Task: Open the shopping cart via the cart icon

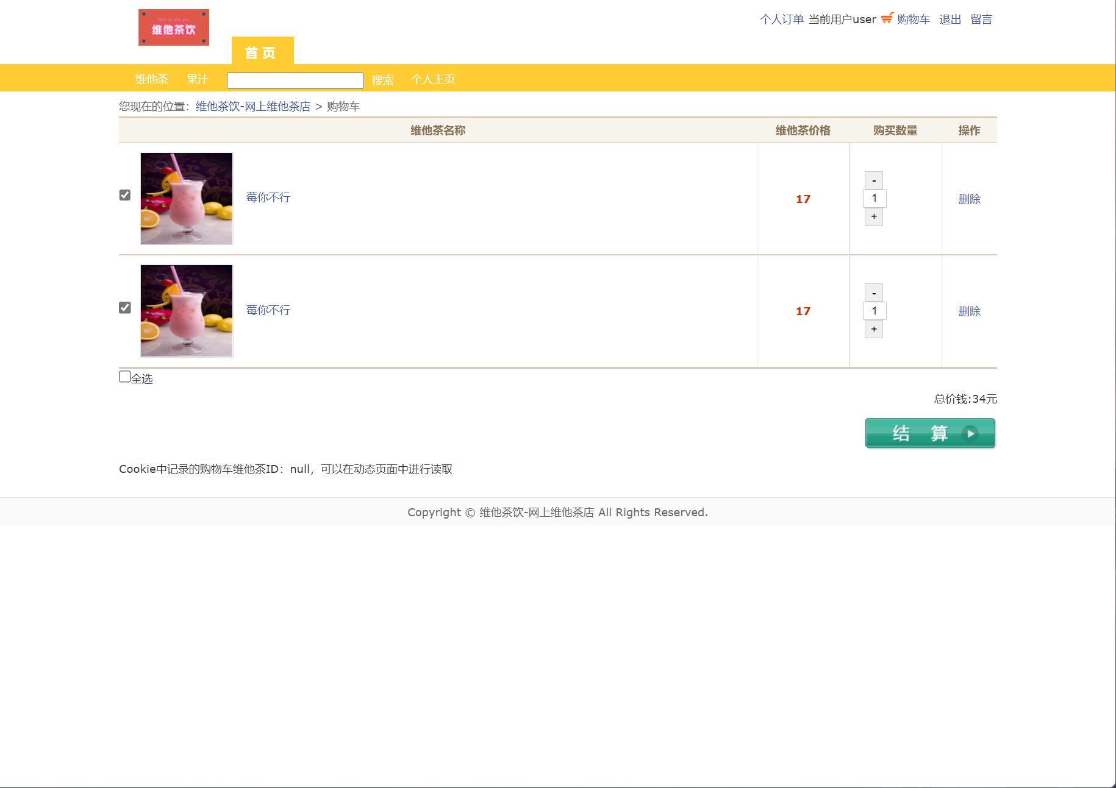Action: coord(888,19)
